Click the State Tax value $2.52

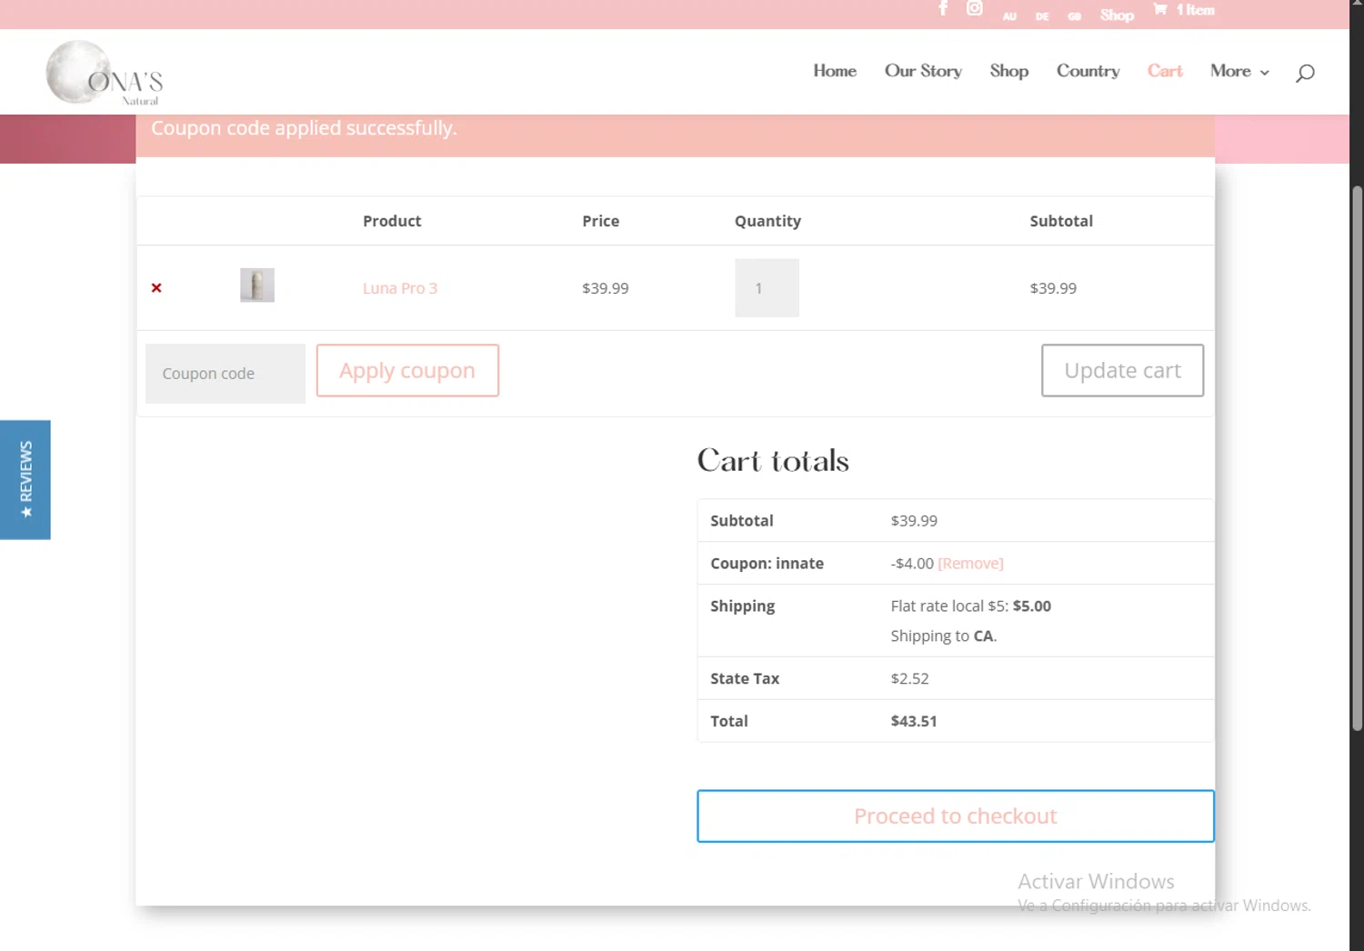(x=909, y=678)
